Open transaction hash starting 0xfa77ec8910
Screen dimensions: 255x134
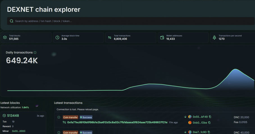117,122
